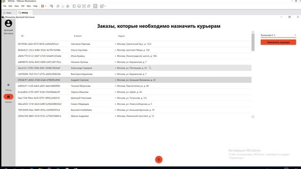The width and height of the screenshot is (301, 169).
Task: Open the File menu
Action: [5, 6]
